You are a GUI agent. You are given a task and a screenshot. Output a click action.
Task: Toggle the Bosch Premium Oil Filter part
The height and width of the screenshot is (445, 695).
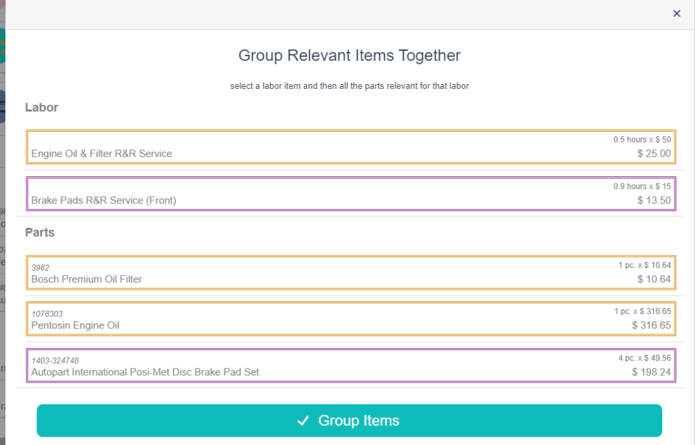click(x=87, y=279)
